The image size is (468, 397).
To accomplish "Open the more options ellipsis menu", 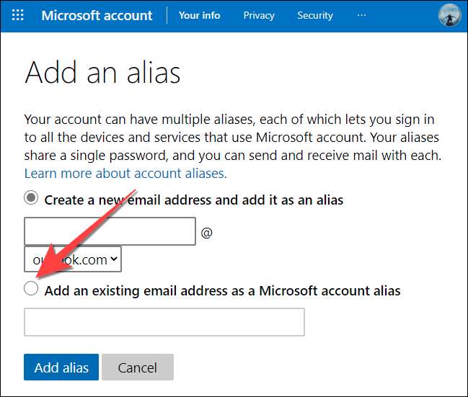I will 361,15.
